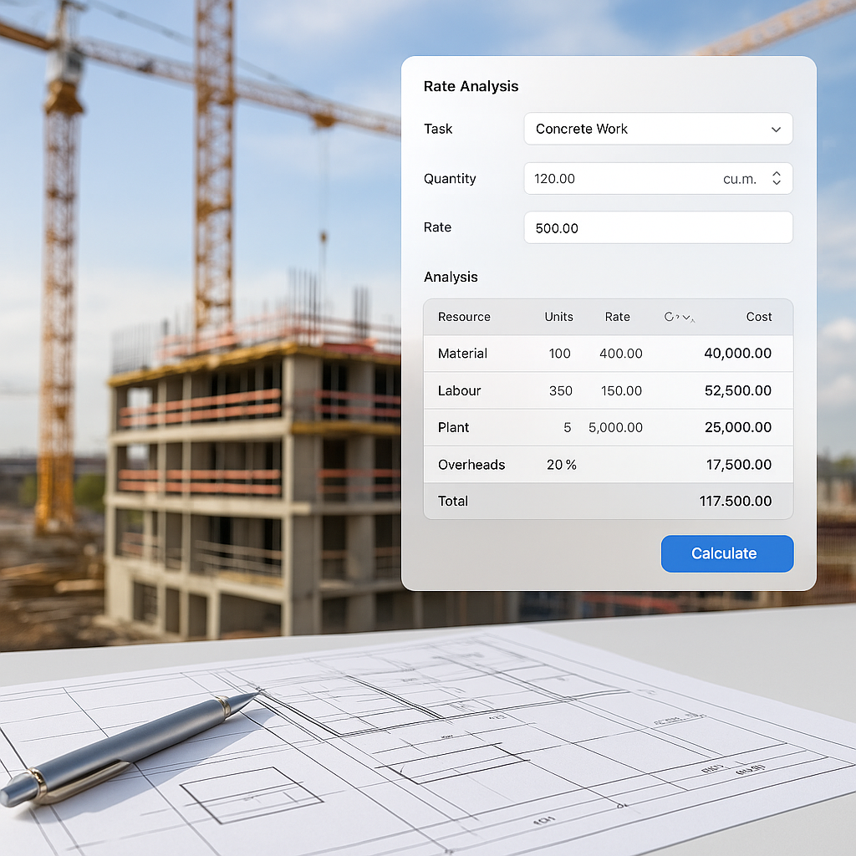Click the Analysis section heading

click(x=451, y=278)
